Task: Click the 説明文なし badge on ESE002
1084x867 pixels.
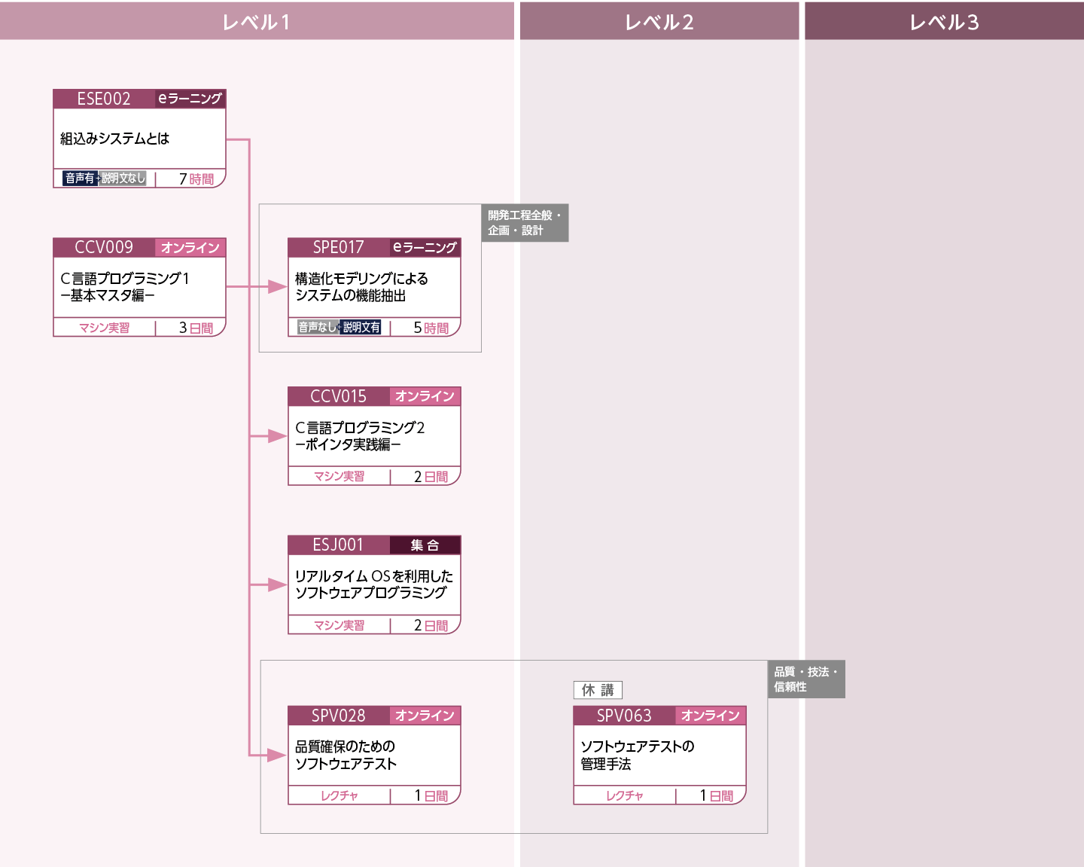Action: (x=123, y=179)
